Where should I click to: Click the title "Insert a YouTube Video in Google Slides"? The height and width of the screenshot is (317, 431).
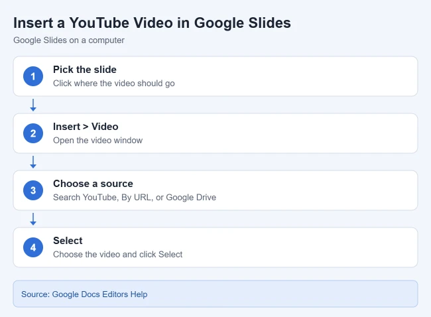pyautogui.click(x=152, y=23)
